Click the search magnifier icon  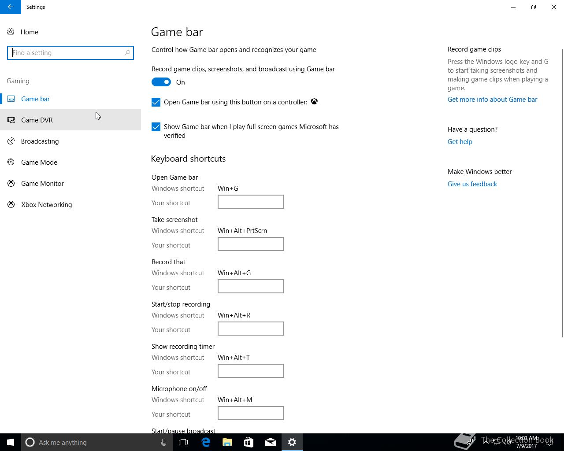[127, 53]
